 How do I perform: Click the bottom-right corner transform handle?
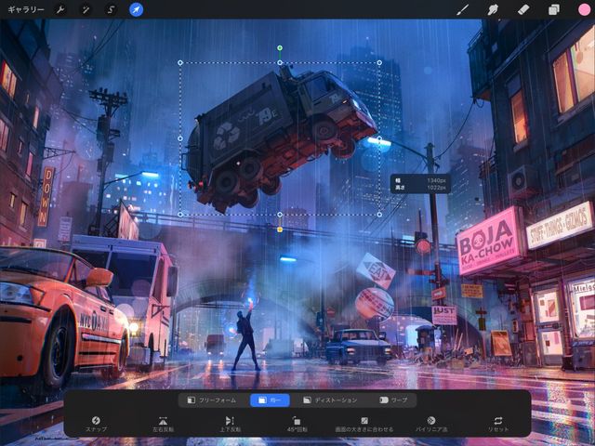[x=379, y=215]
